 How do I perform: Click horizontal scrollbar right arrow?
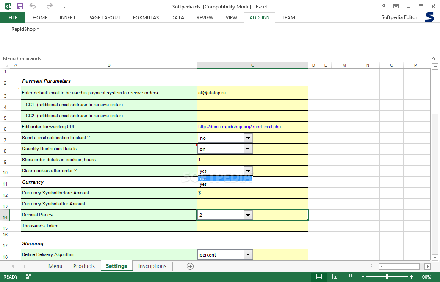click(x=427, y=266)
